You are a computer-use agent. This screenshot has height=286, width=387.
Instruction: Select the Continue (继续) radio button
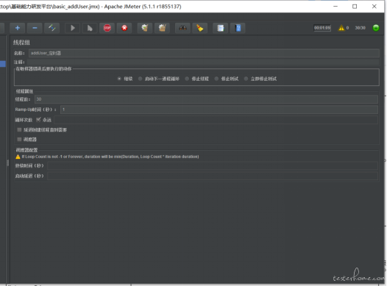tap(119, 79)
